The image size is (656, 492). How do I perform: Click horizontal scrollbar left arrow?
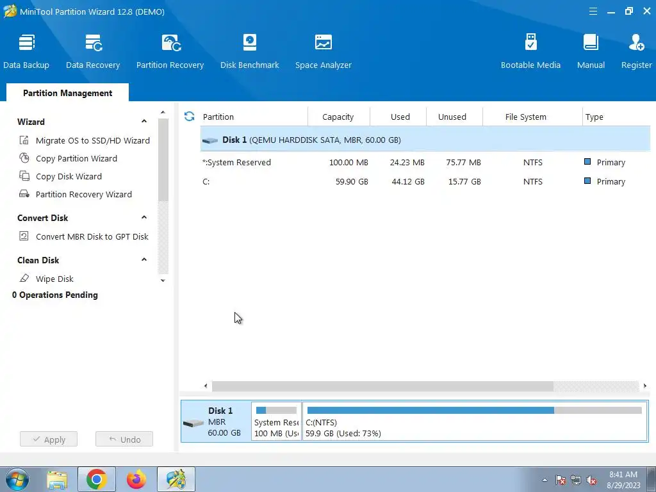pos(206,386)
